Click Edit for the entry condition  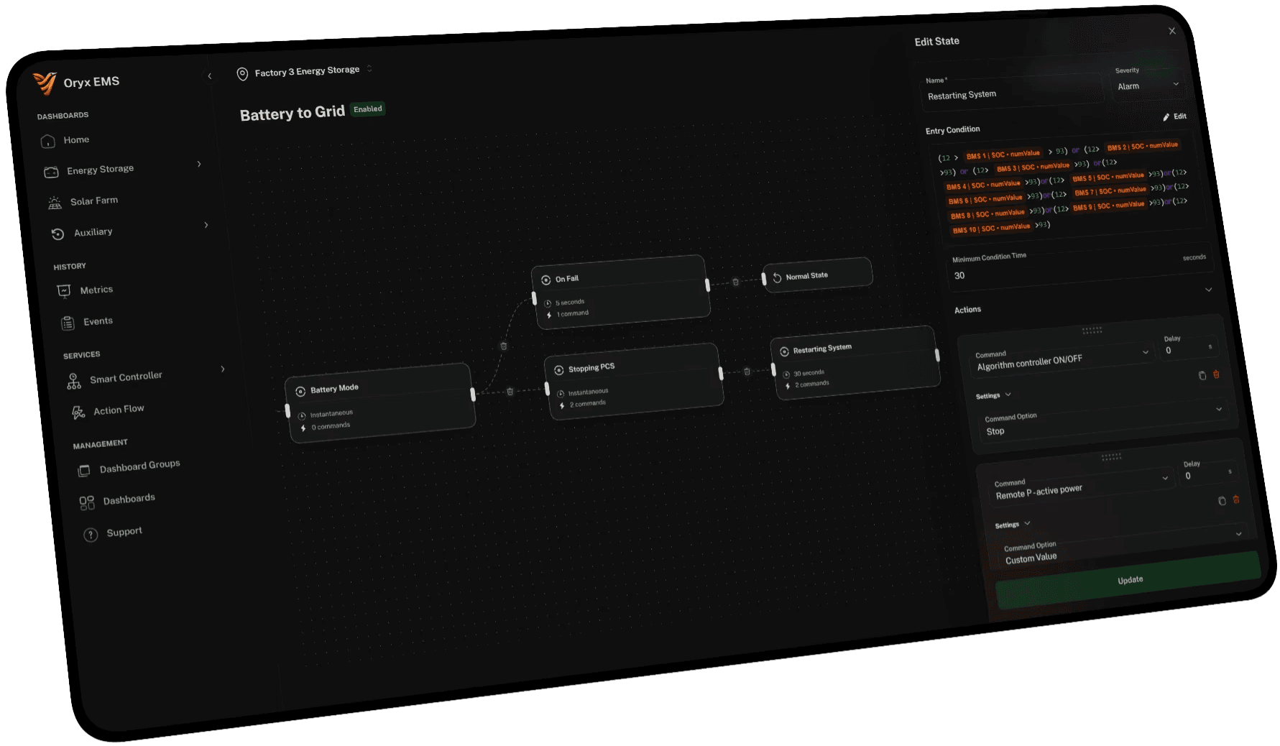coord(1174,116)
